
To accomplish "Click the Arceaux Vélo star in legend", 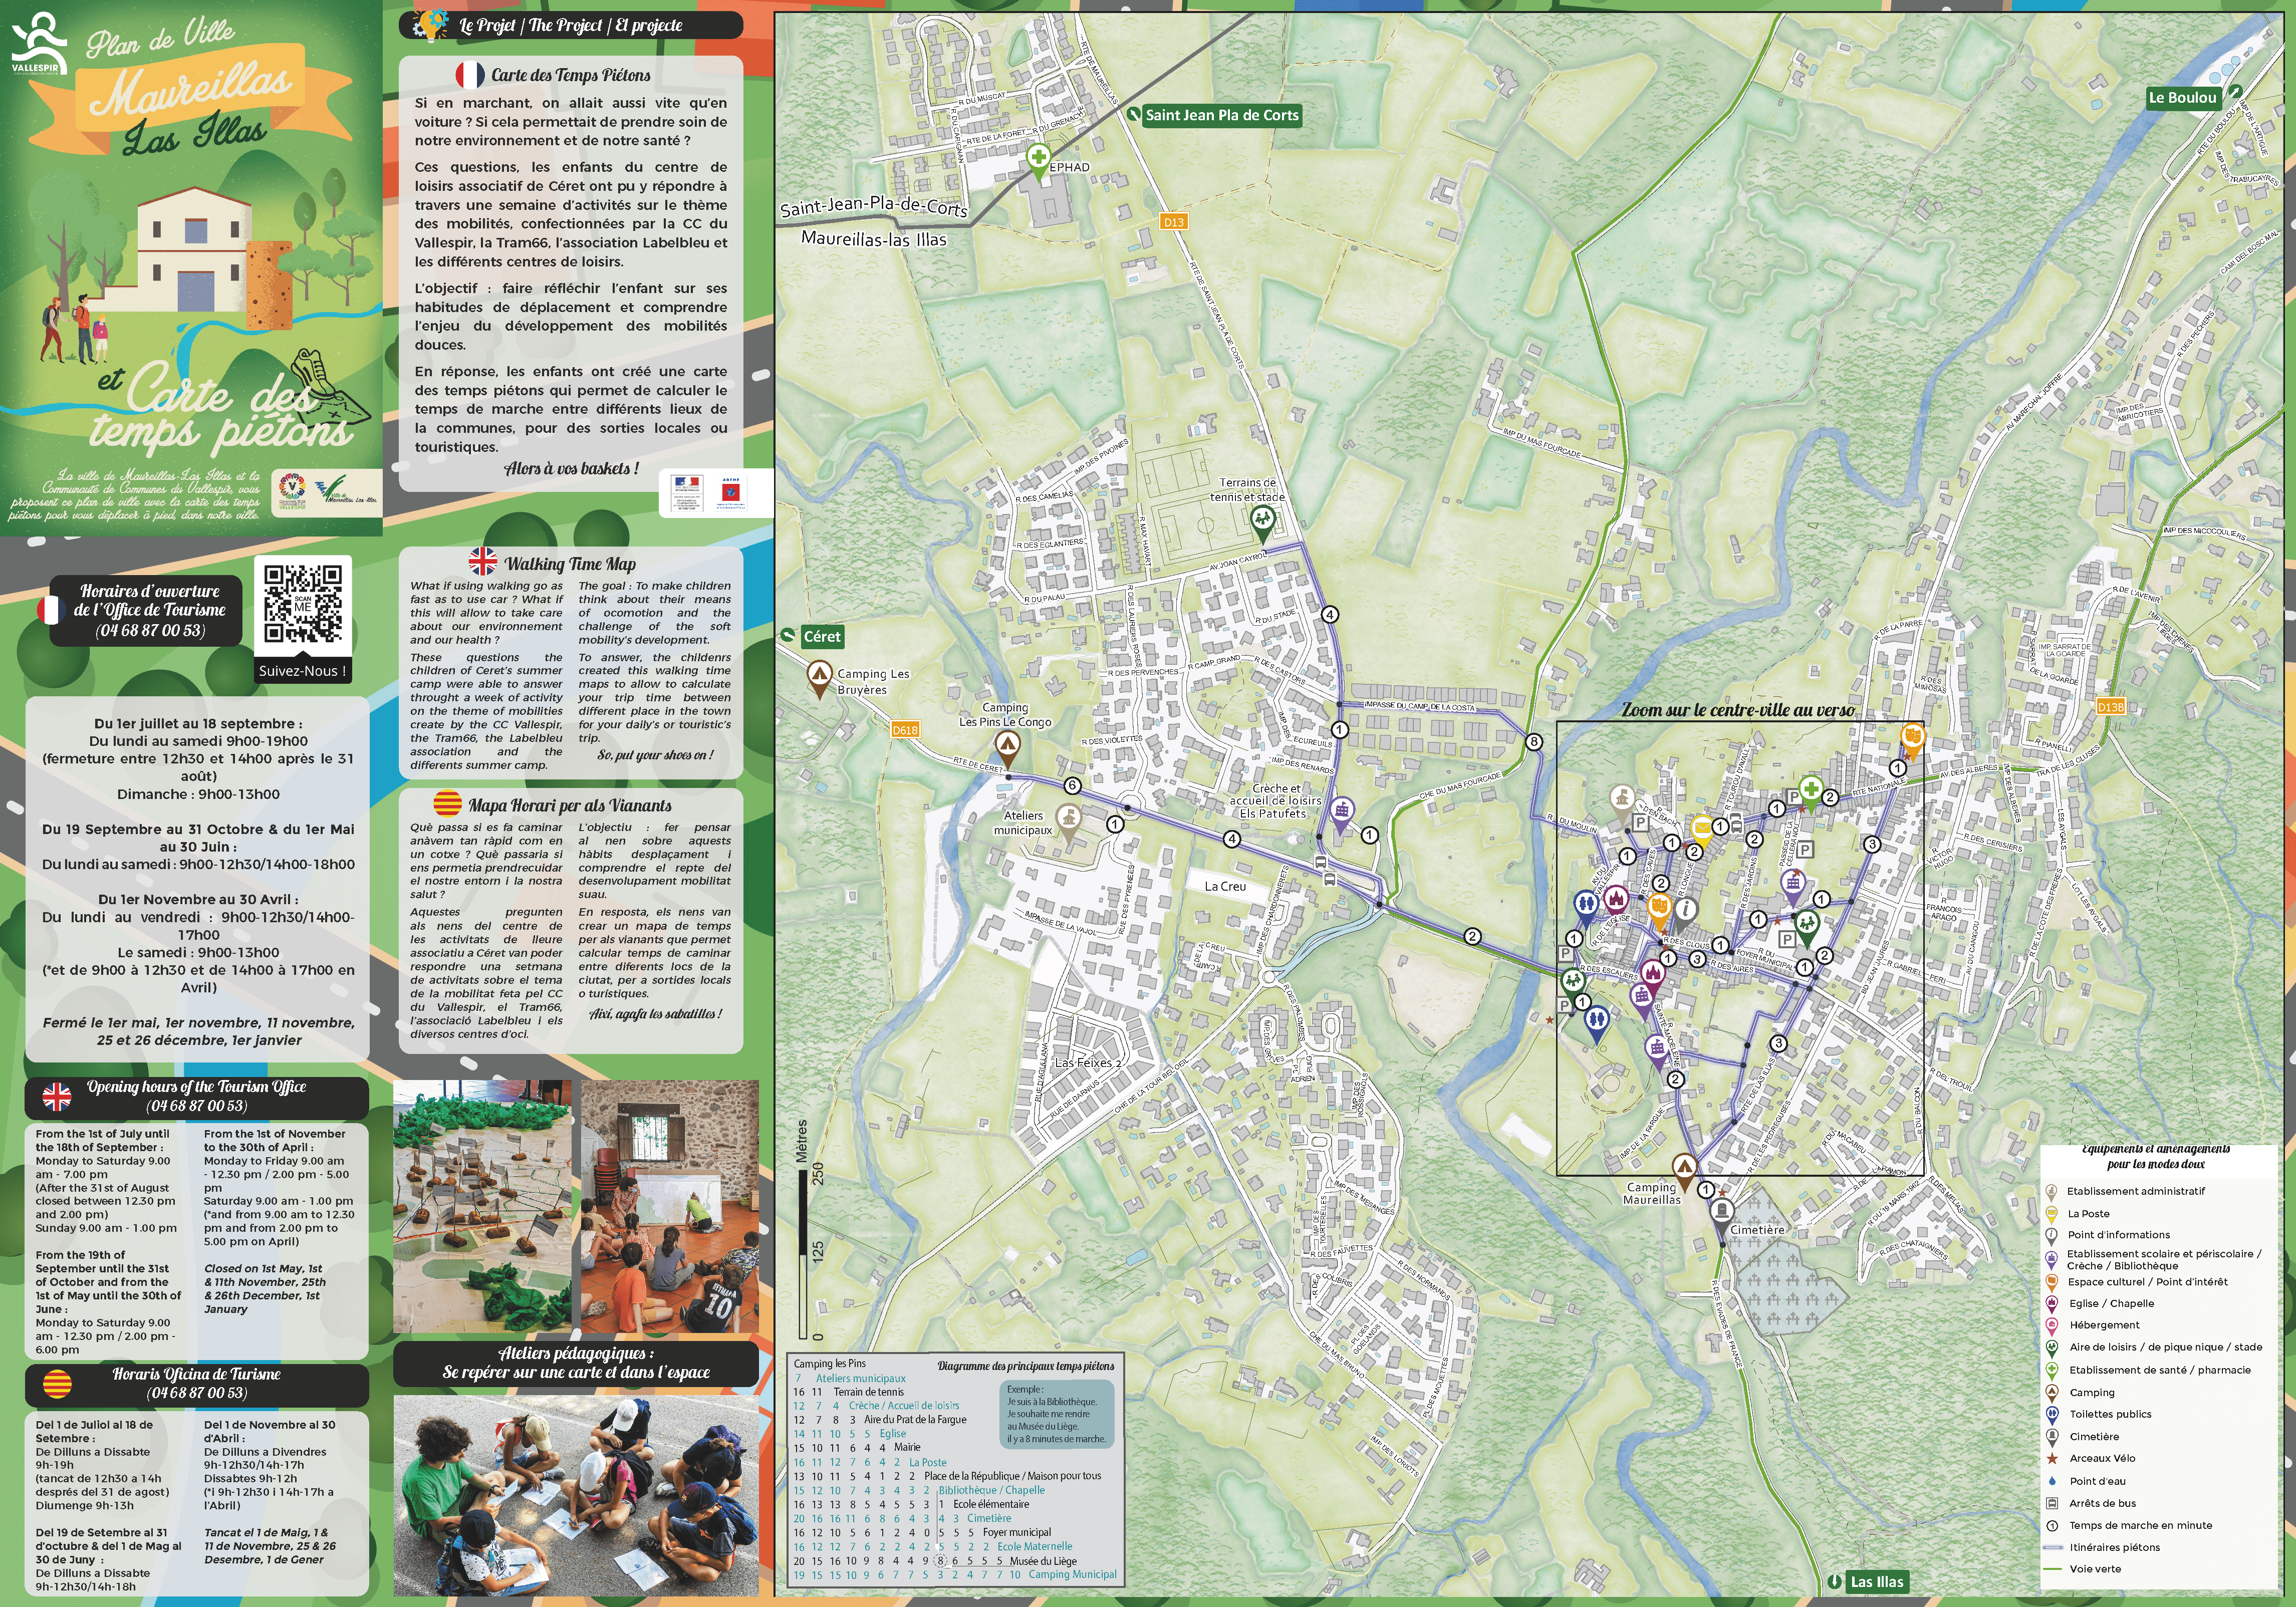I will (2052, 1458).
